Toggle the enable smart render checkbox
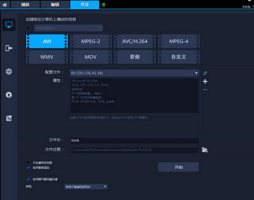 point(28,167)
